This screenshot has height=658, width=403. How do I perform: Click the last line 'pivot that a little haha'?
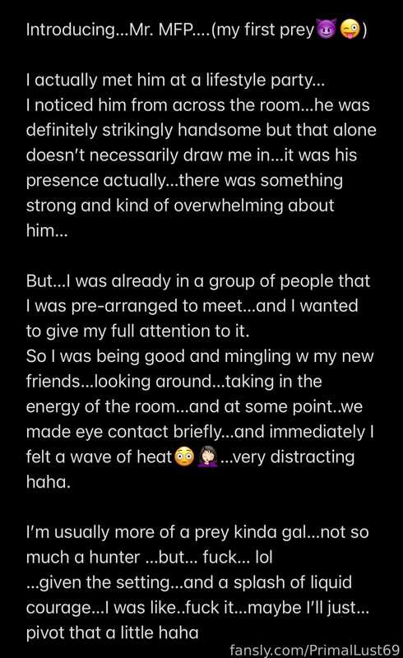coord(112,633)
